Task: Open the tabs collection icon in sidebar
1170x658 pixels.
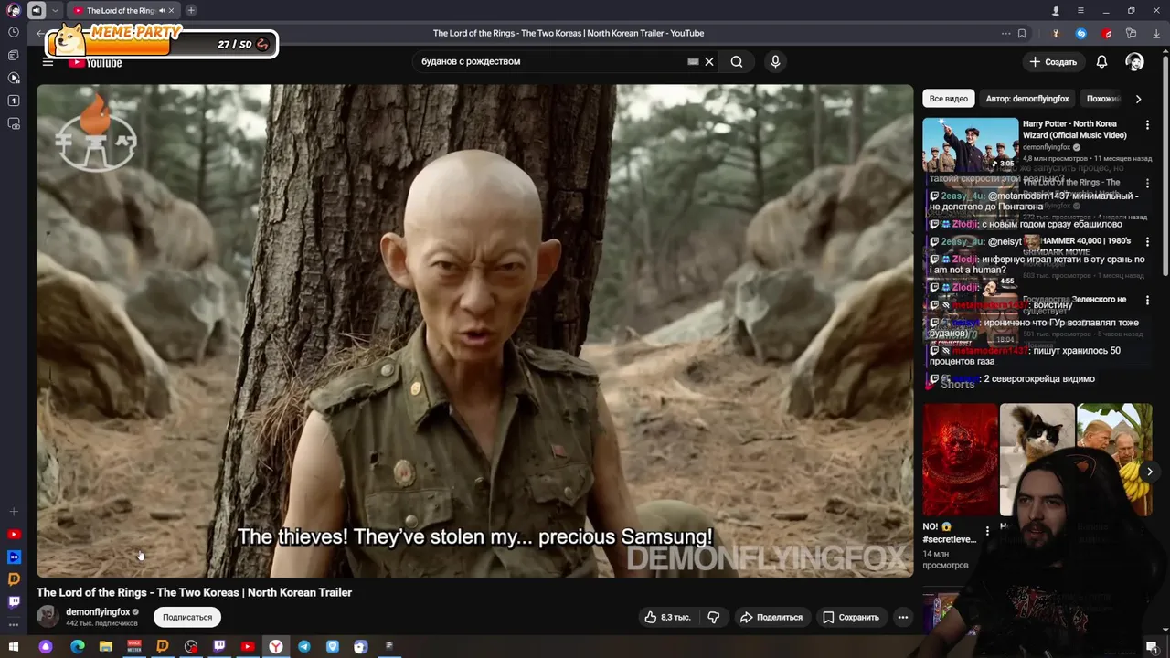Action: coord(13,55)
